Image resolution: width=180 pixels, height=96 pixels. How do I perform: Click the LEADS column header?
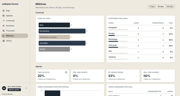(136, 23)
